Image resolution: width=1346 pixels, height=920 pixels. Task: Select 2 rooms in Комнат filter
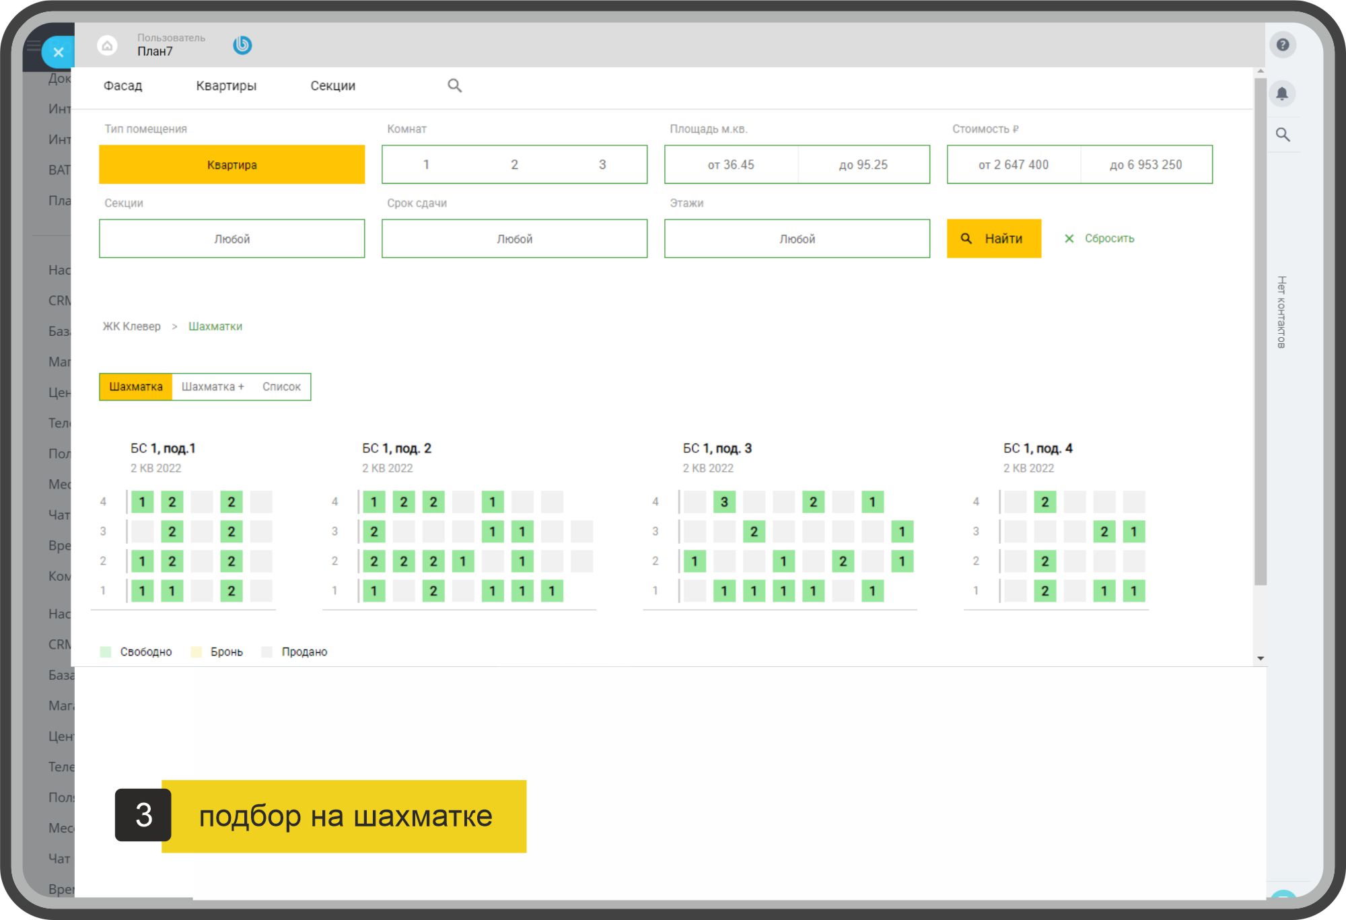[x=514, y=164]
